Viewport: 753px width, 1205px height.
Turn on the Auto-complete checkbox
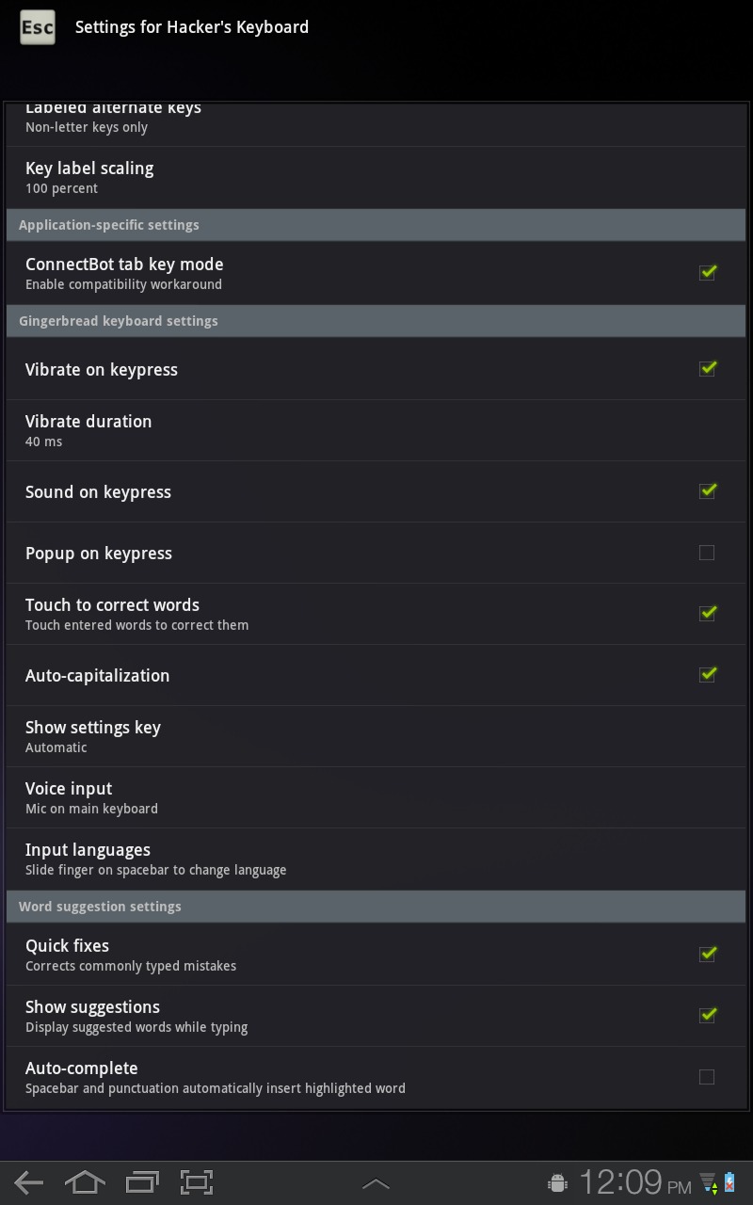point(707,1077)
